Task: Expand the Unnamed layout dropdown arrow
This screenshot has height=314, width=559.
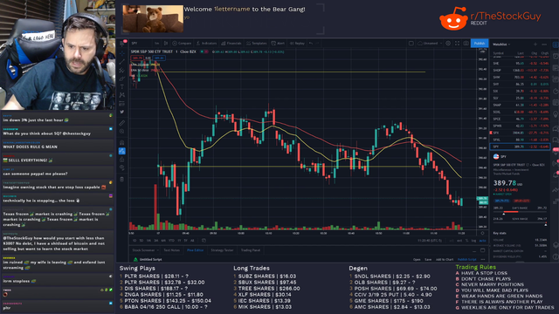Action: tap(441, 43)
